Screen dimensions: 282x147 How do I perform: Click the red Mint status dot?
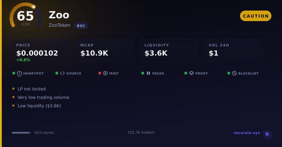[100, 73]
